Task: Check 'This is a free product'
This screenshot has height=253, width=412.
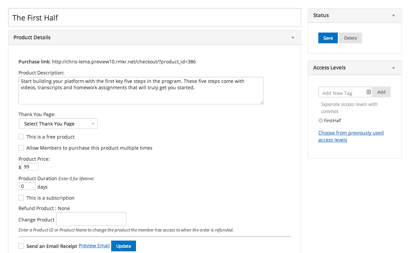Action: 21,137
